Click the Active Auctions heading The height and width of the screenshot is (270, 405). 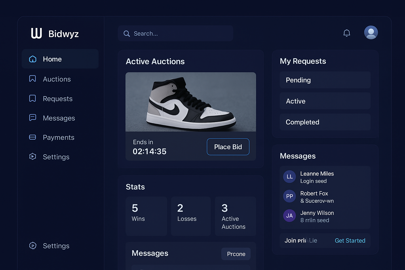(x=155, y=61)
